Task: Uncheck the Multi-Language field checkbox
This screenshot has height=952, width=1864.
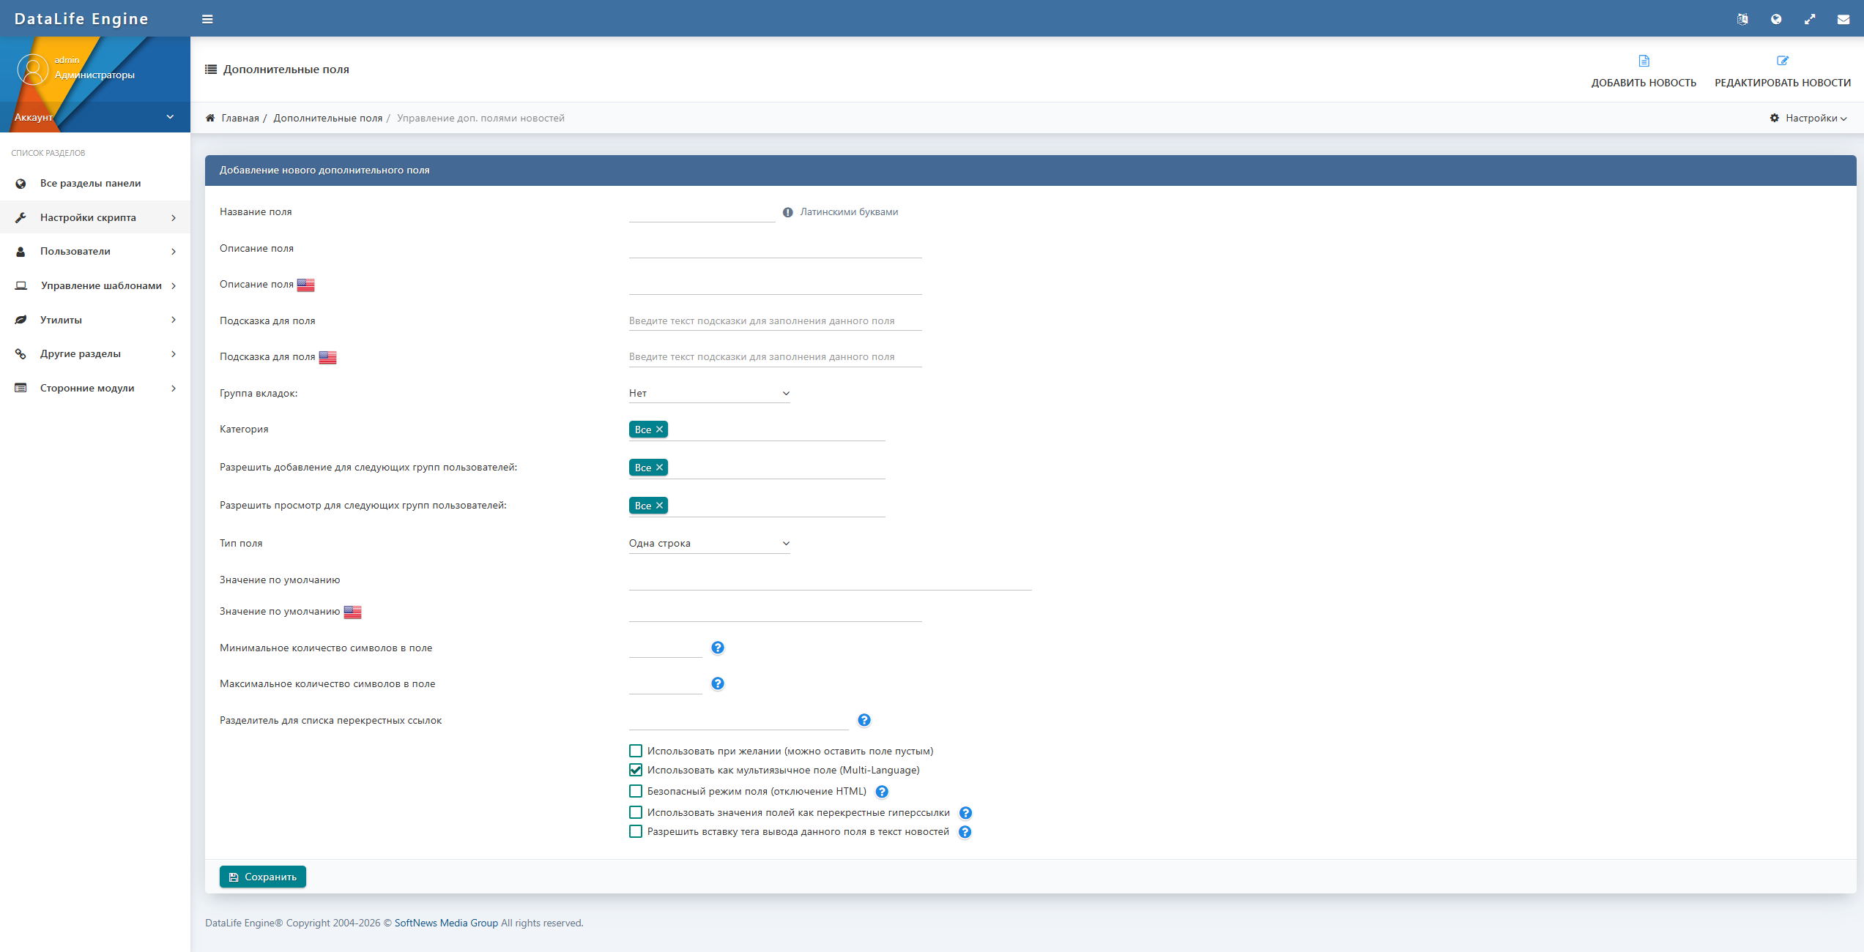Action: (636, 770)
